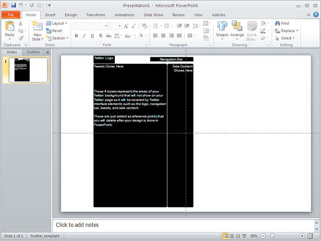The width and height of the screenshot is (321, 241).
Task: Open the File tab
Action: 10,15
